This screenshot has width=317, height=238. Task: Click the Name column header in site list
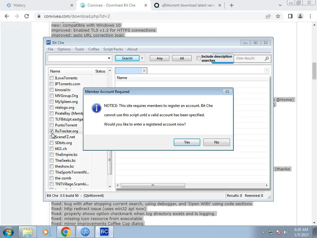[70, 71]
